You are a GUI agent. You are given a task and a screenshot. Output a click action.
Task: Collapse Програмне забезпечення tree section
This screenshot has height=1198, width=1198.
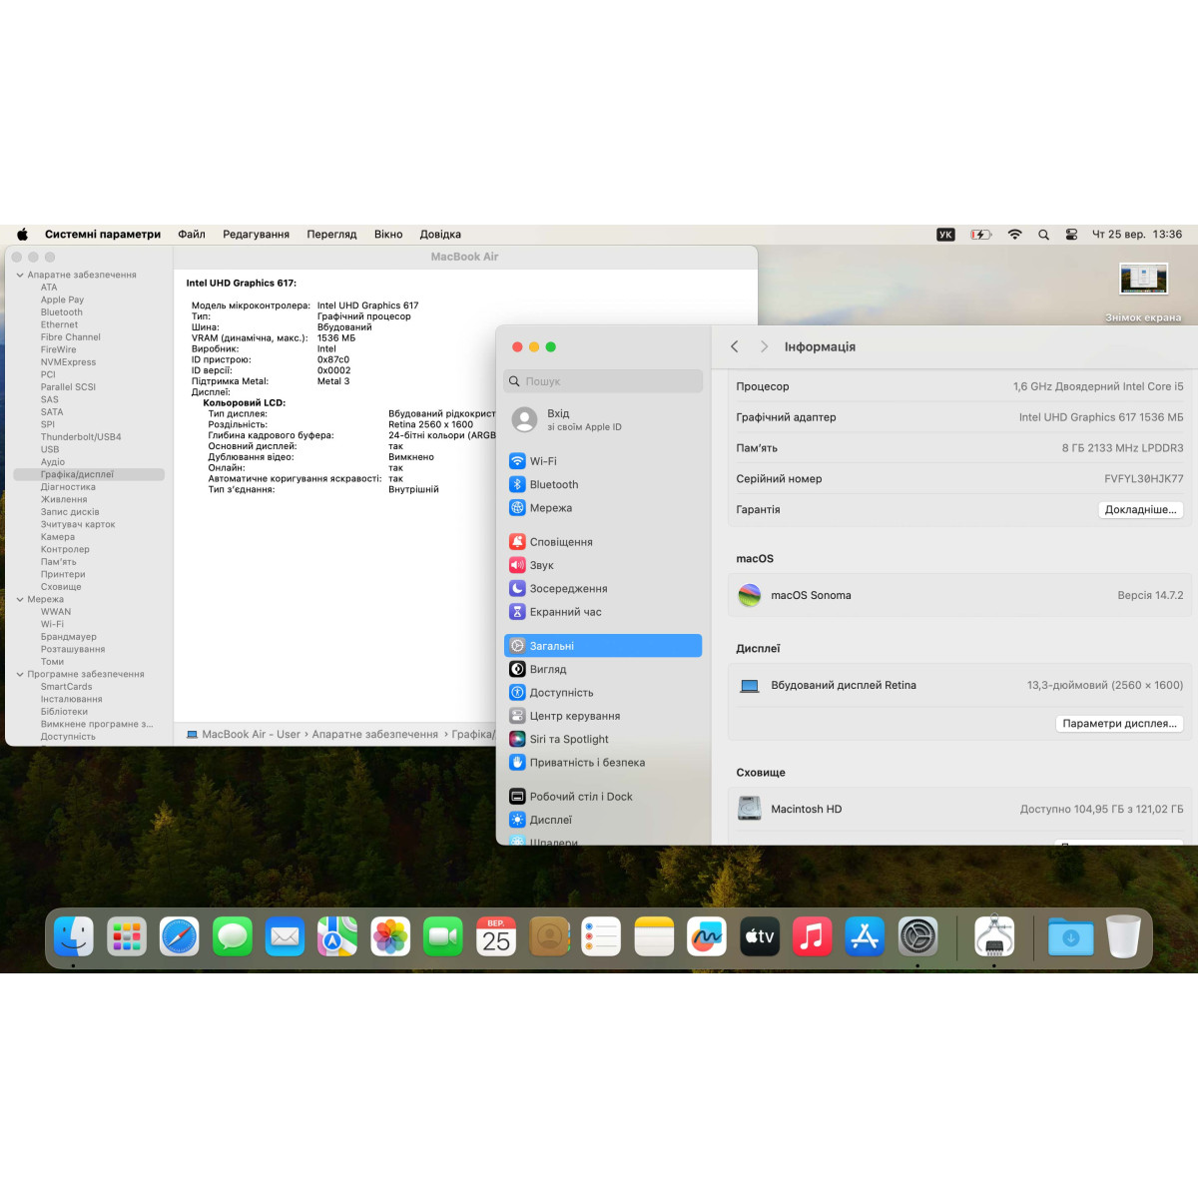coord(20,674)
